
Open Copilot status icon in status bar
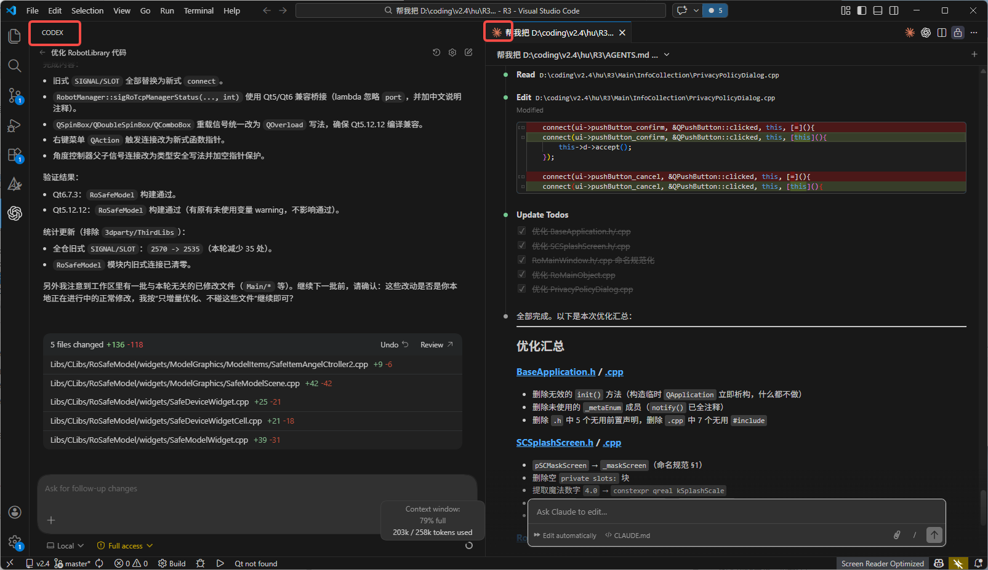coord(938,563)
